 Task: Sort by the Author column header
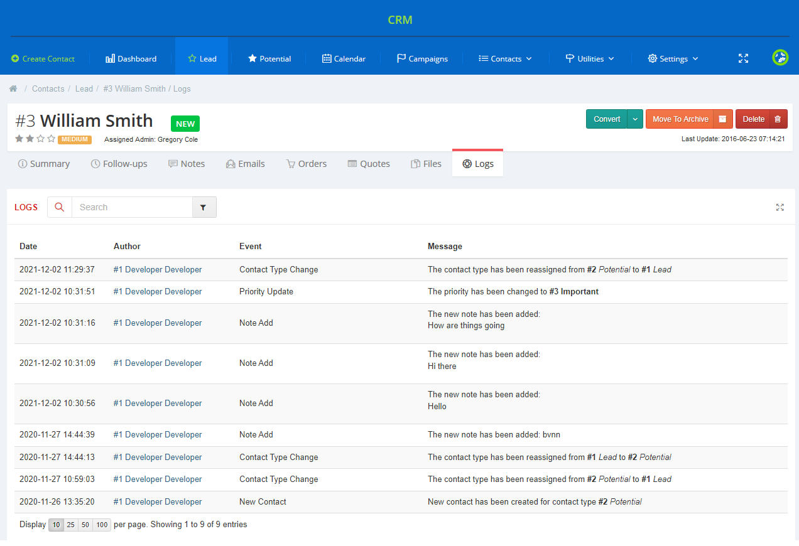[127, 246]
